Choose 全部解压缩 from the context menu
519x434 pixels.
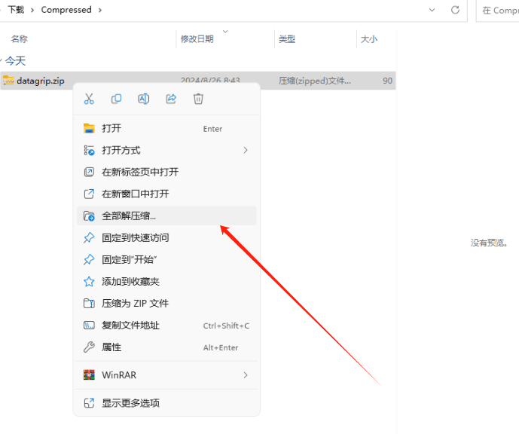point(129,215)
